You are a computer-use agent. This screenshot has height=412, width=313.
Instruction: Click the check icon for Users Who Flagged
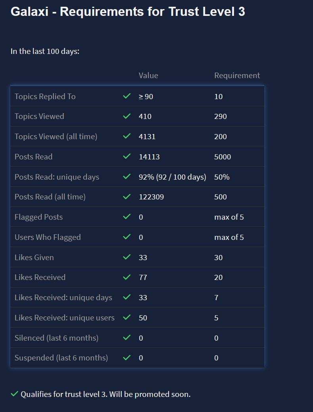(x=127, y=237)
